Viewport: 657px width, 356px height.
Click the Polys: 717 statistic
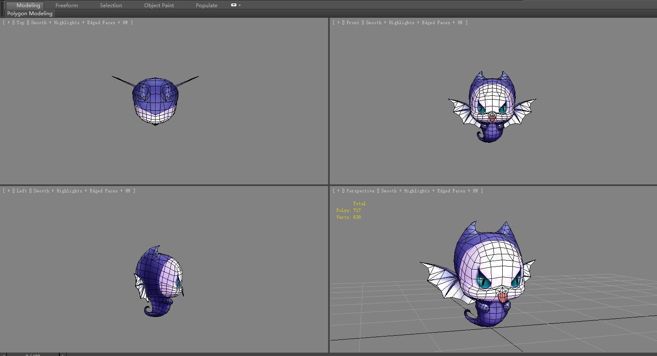348,210
